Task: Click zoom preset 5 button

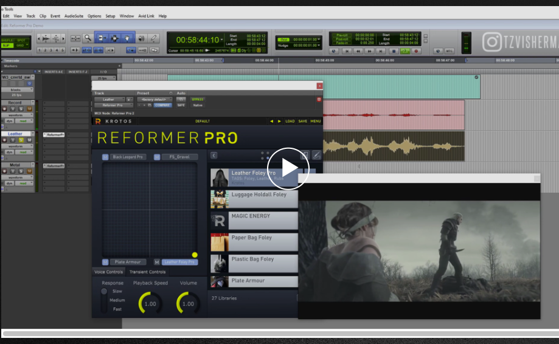Action: [63, 50]
